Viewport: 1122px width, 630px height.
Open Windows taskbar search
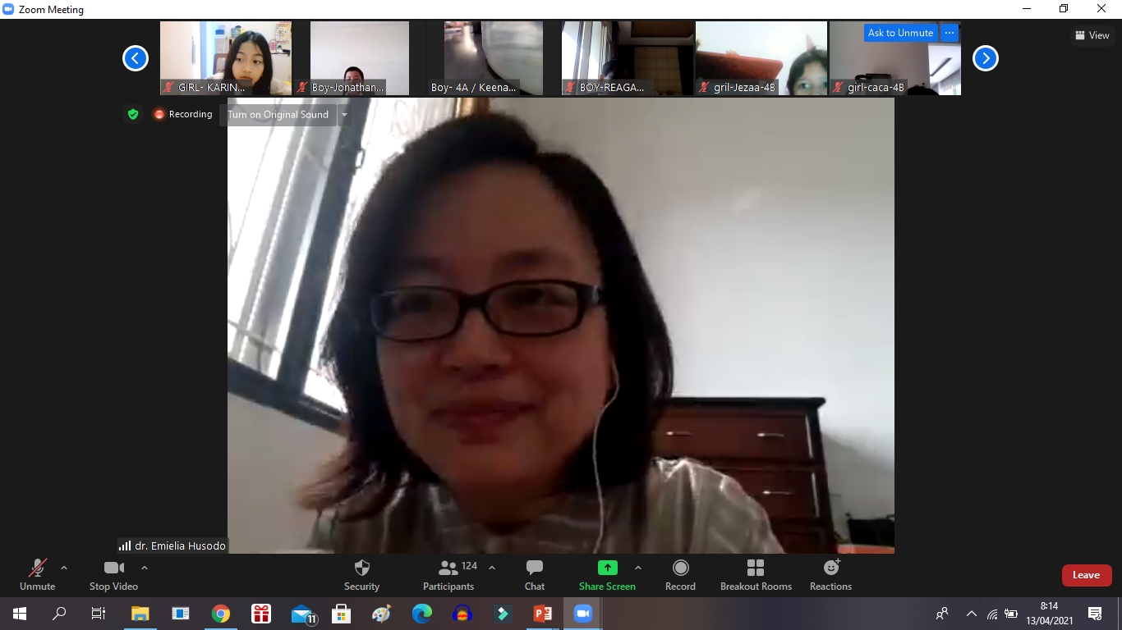pyautogui.click(x=59, y=614)
